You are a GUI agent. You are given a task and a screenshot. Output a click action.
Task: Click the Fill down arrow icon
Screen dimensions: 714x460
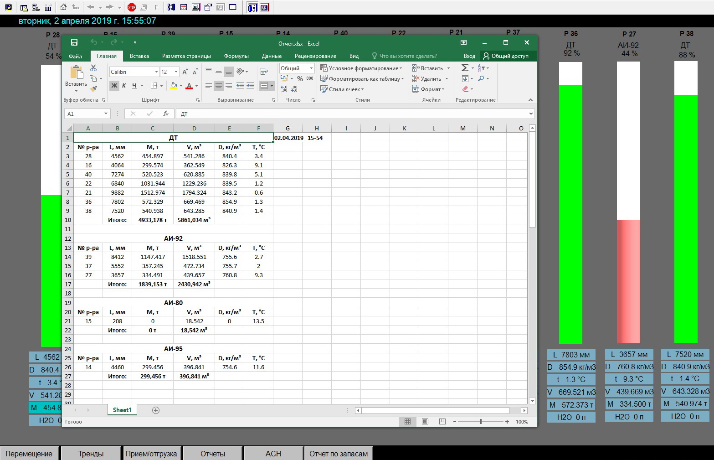[x=465, y=78]
